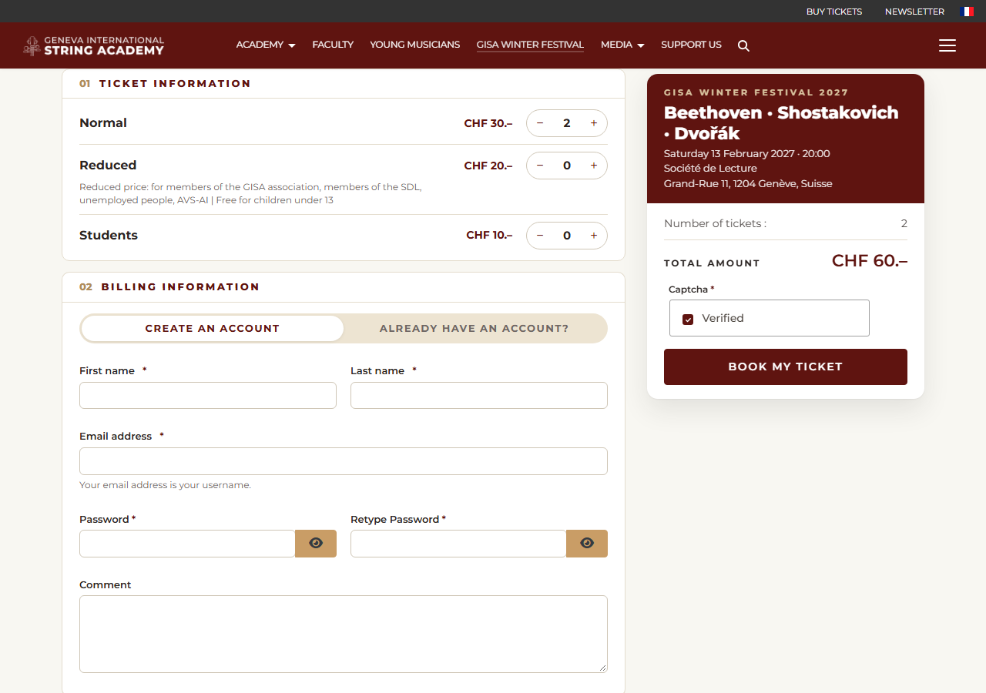Screen dimensions: 986x693
Task: Click the Normal ticket quantity value
Action: point(567,123)
